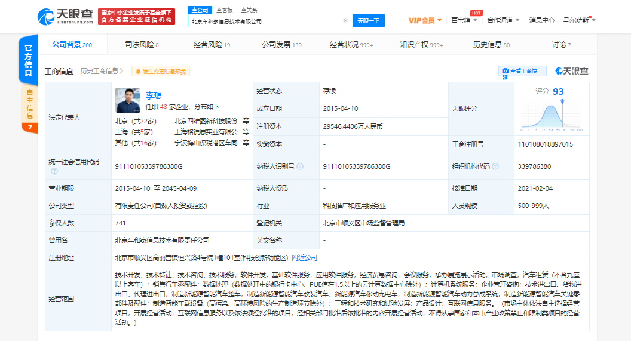Click 其他 (共16家) region entry
Image resolution: width=631 pixels, height=341 pixels.
(x=136, y=143)
